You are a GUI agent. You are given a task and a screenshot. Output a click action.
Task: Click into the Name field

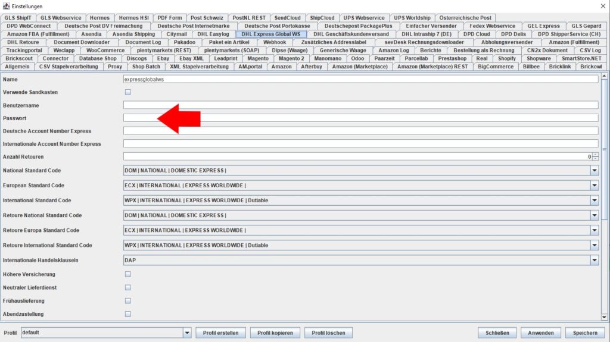[360, 79]
